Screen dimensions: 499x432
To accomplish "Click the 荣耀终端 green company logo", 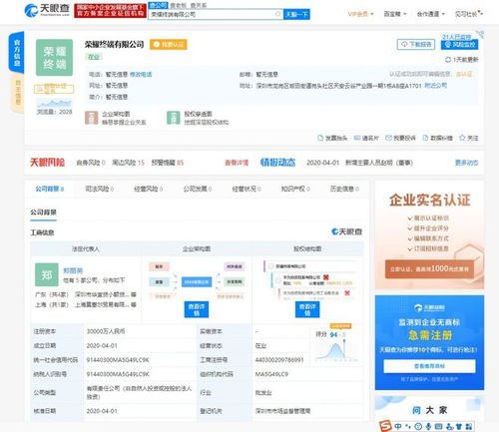I will pyautogui.click(x=54, y=57).
